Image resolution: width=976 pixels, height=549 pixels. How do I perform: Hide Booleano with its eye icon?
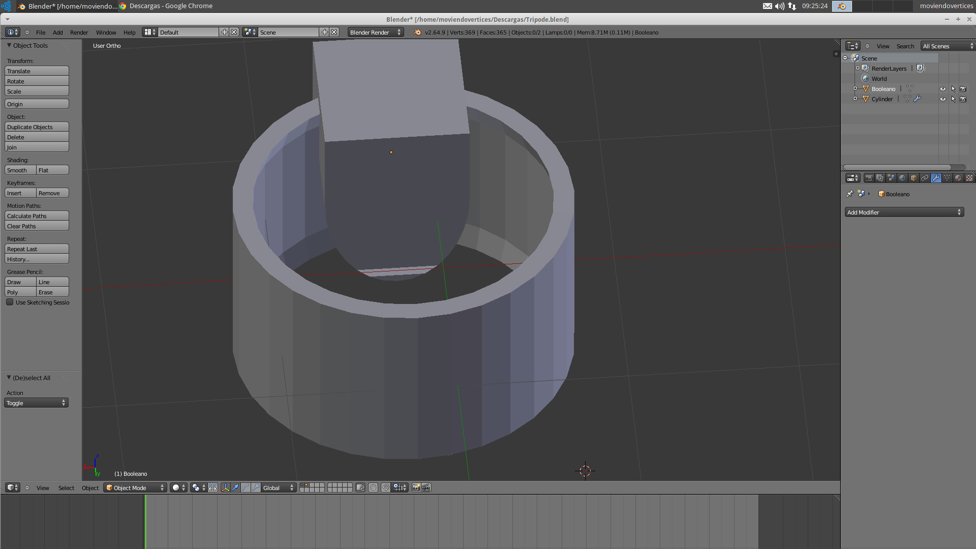(943, 89)
